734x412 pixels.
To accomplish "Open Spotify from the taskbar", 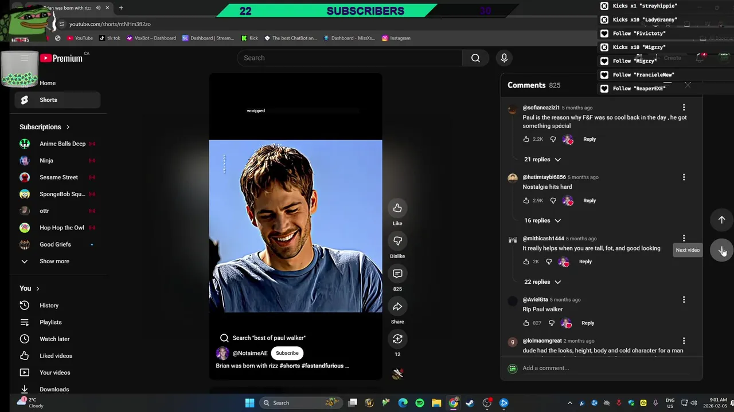I will 420,403.
